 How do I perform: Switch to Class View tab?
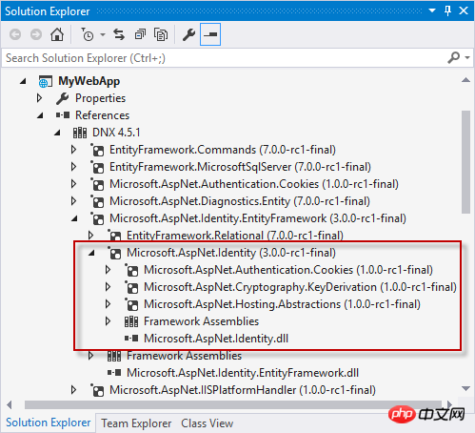click(x=208, y=423)
